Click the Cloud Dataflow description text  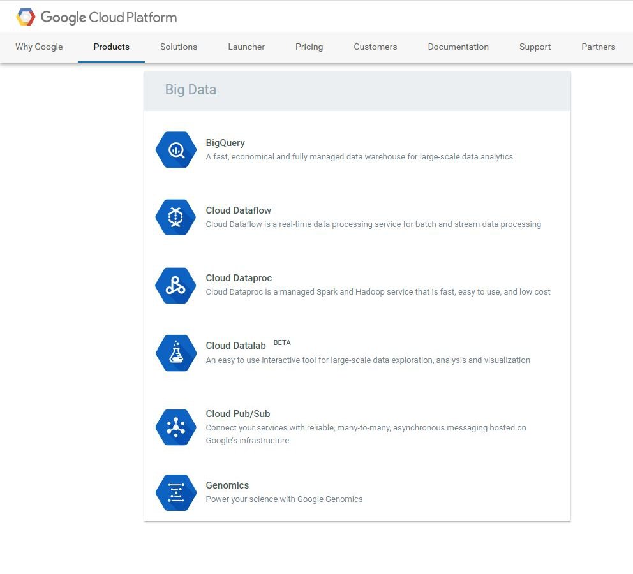373,224
